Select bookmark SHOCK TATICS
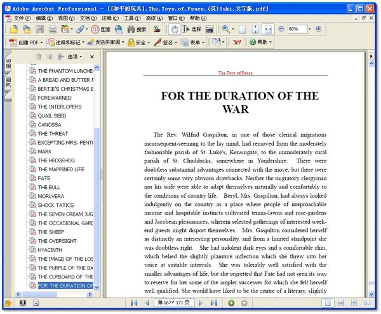This screenshot has height=314, width=381. [x=56, y=205]
